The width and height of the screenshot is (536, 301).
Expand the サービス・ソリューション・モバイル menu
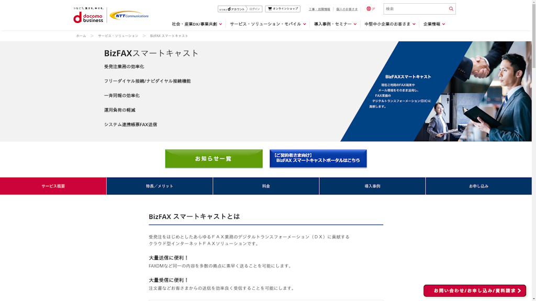[x=267, y=24]
